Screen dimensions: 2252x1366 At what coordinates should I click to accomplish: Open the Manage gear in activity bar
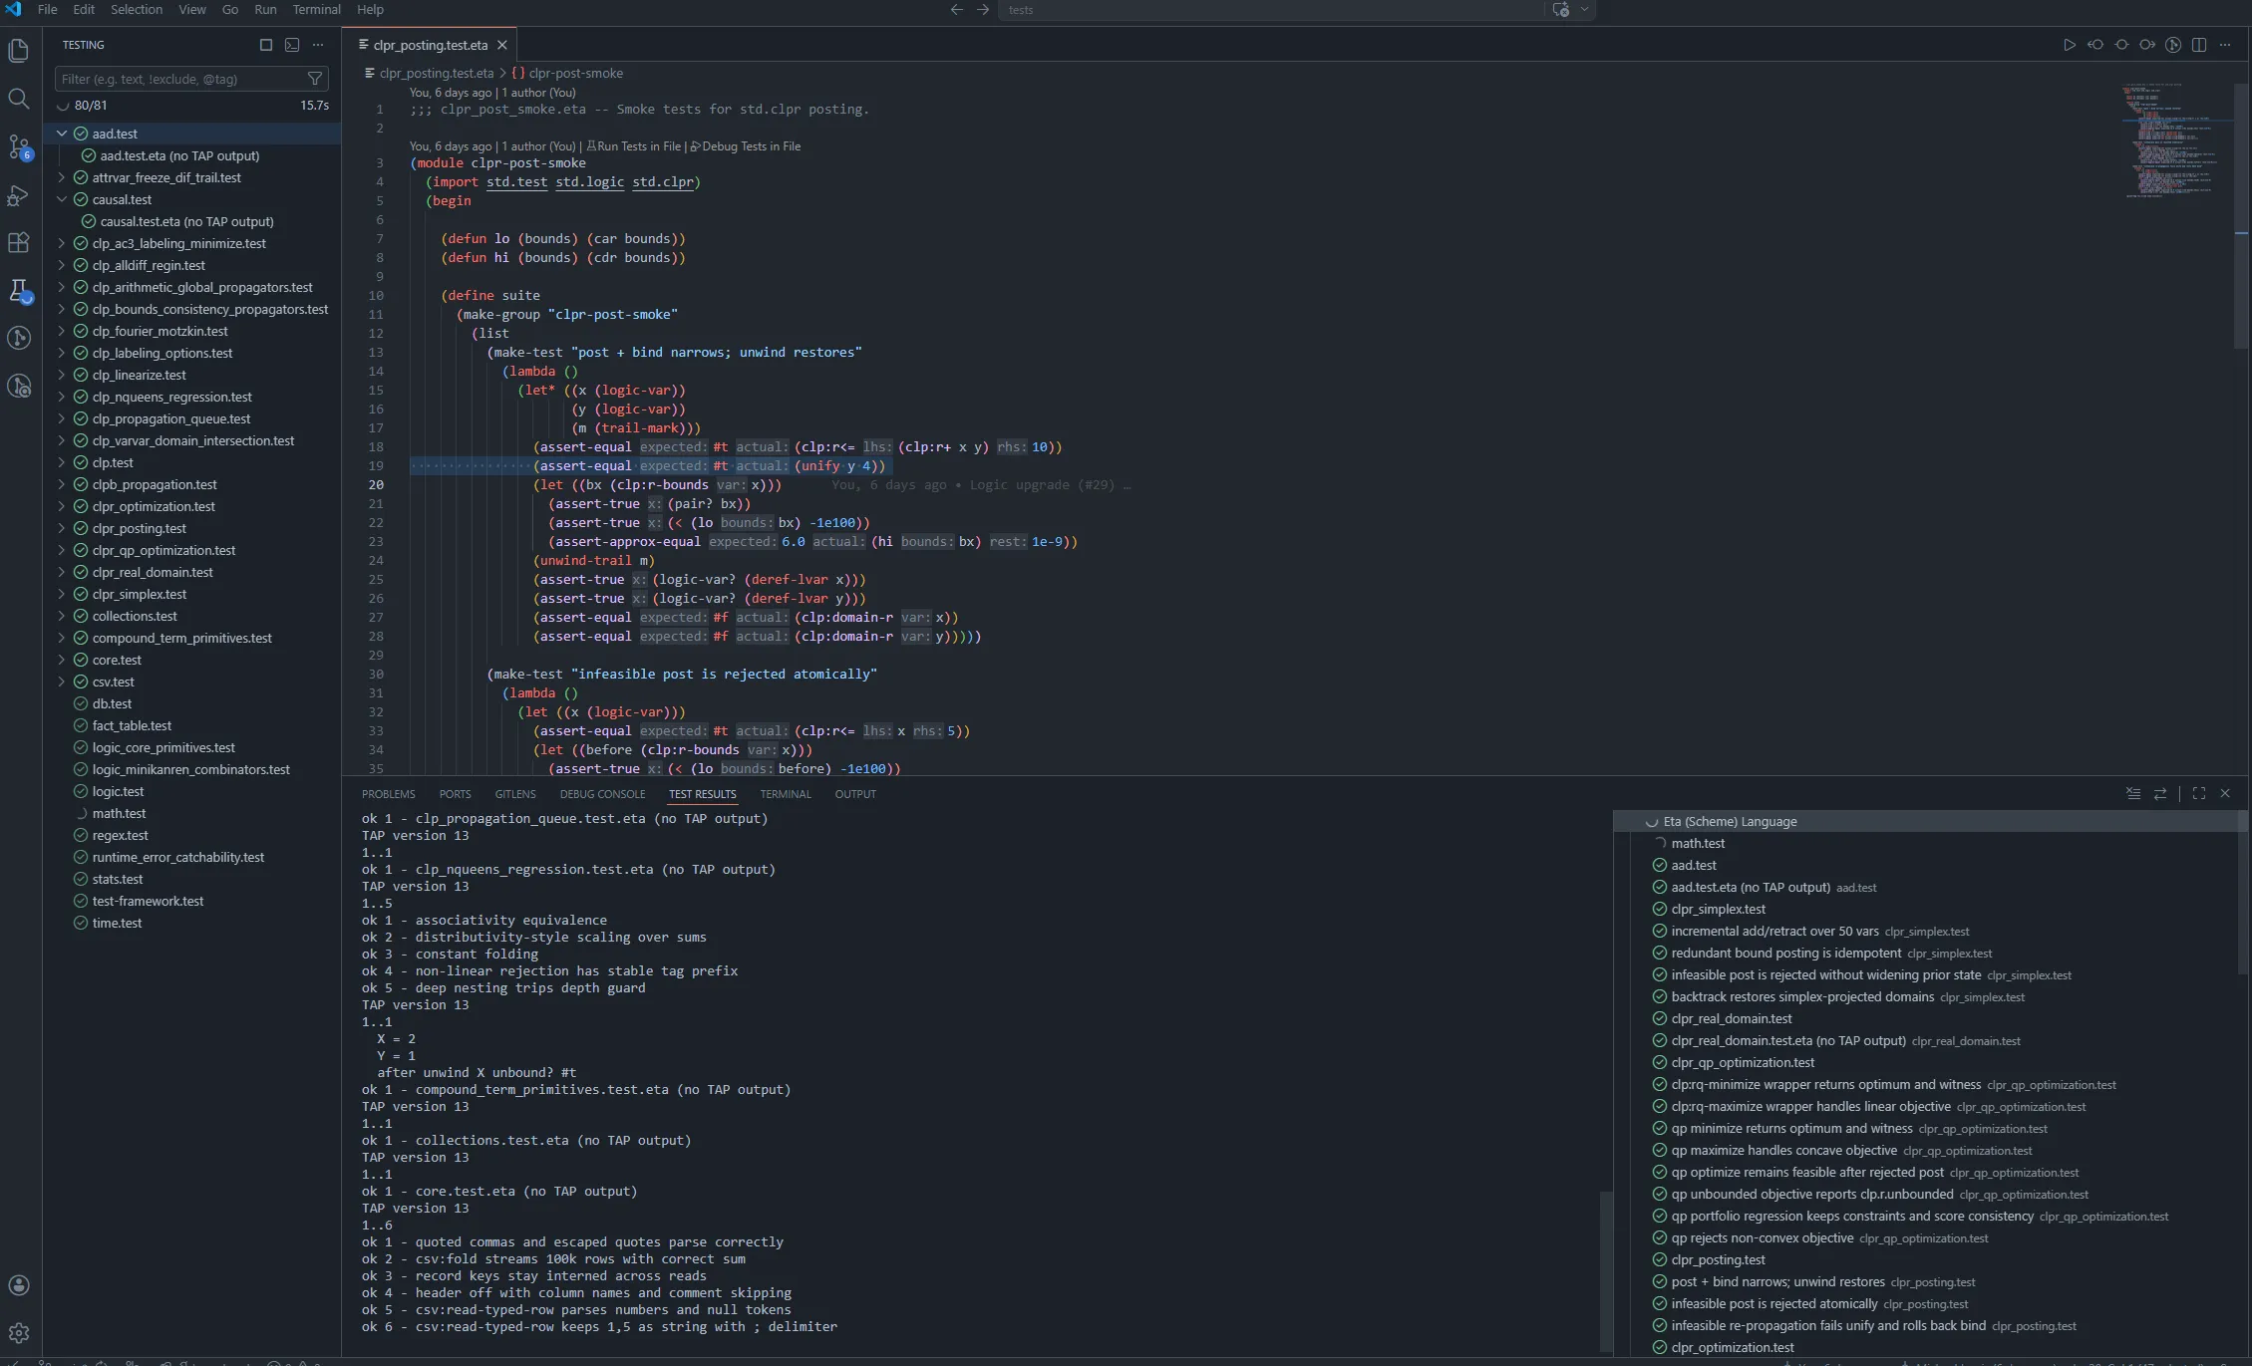(x=19, y=1333)
